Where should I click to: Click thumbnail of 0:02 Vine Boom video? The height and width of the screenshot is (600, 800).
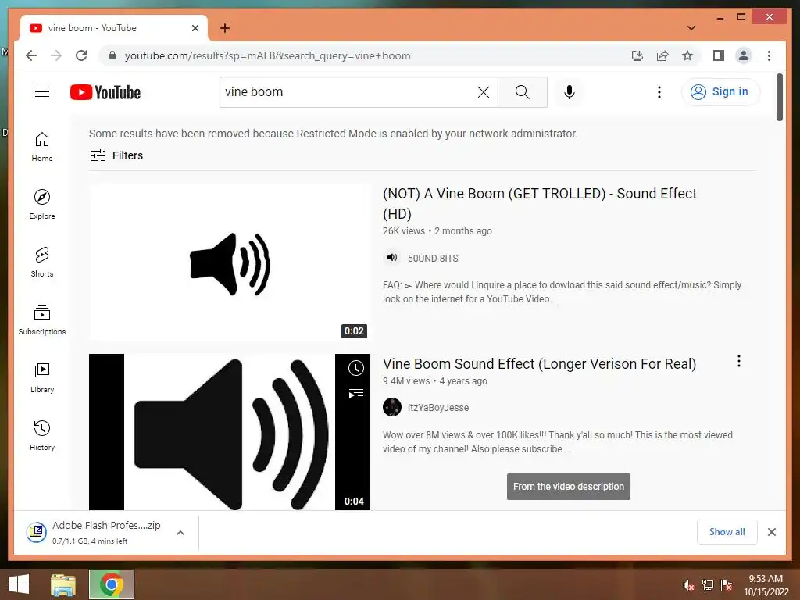tap(230, 262)
